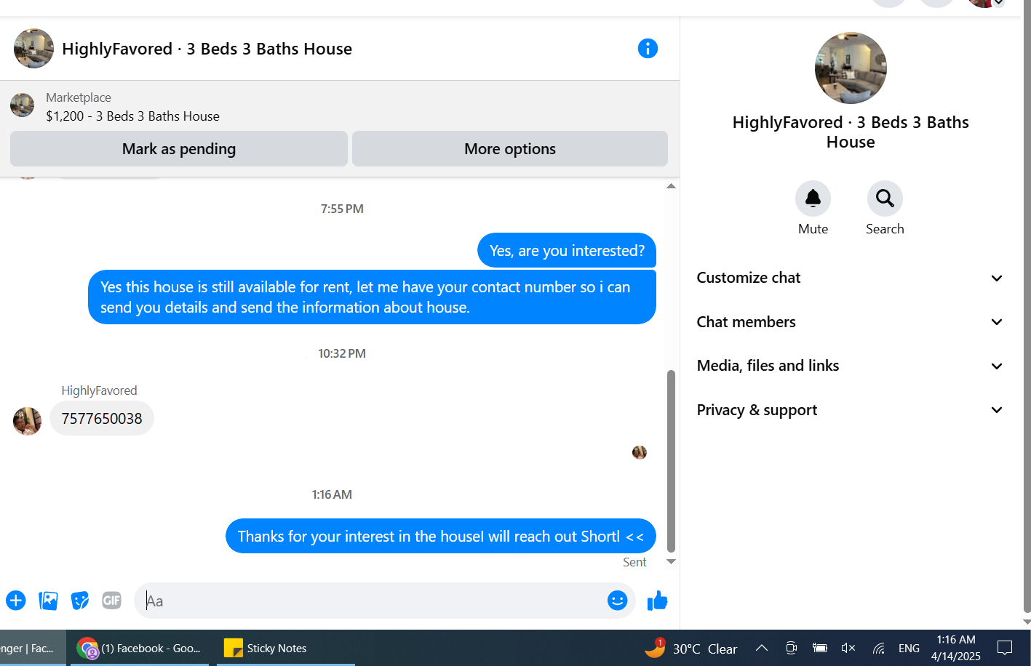Viewport: 1031px width, 666px height.
Task: Expand the Chat members section
Action: [850, 322]
